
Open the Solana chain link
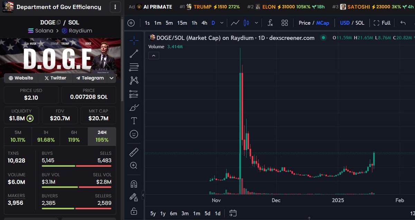click(x=40, y=31)
